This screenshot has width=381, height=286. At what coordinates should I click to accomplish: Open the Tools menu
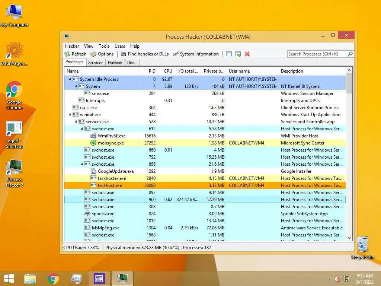pos(104,46)
